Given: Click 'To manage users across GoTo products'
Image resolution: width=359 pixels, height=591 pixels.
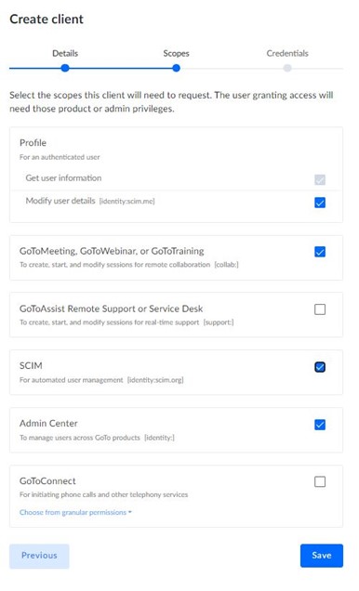Looking at the screenshot, I should [x=80, y=438].
